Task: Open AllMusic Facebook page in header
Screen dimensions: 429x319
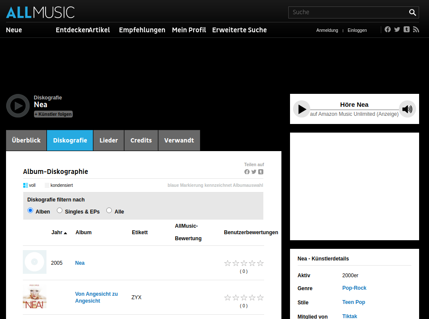Action: [x=388, y=29]
